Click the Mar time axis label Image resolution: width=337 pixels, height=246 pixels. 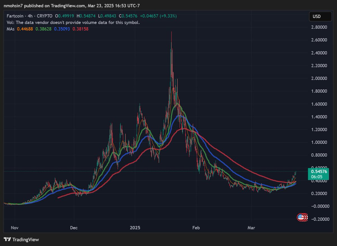coord(251,228)
